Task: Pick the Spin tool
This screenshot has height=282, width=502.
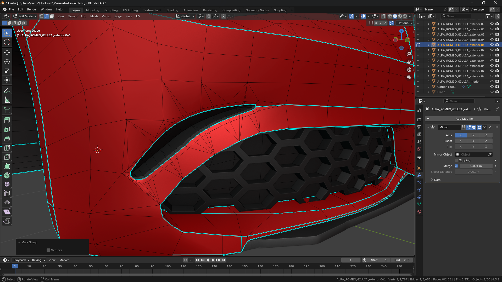Action: (x=7, y=175)
